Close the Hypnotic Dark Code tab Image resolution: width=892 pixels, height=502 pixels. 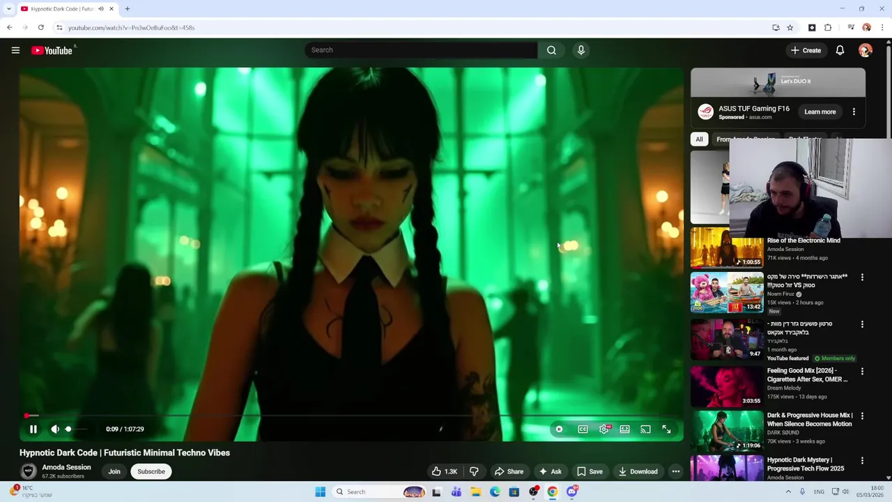(111, 8)
